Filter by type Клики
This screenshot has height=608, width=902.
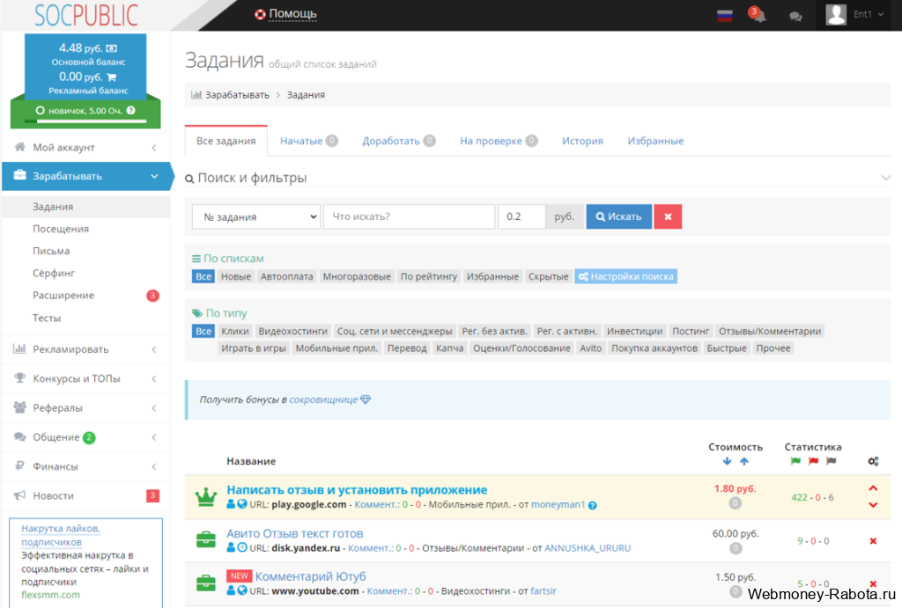tap(234, 331)
